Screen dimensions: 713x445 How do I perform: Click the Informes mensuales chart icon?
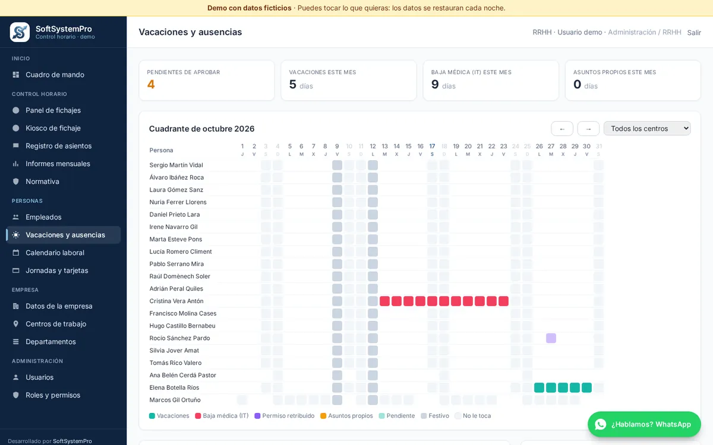[16, 164]
